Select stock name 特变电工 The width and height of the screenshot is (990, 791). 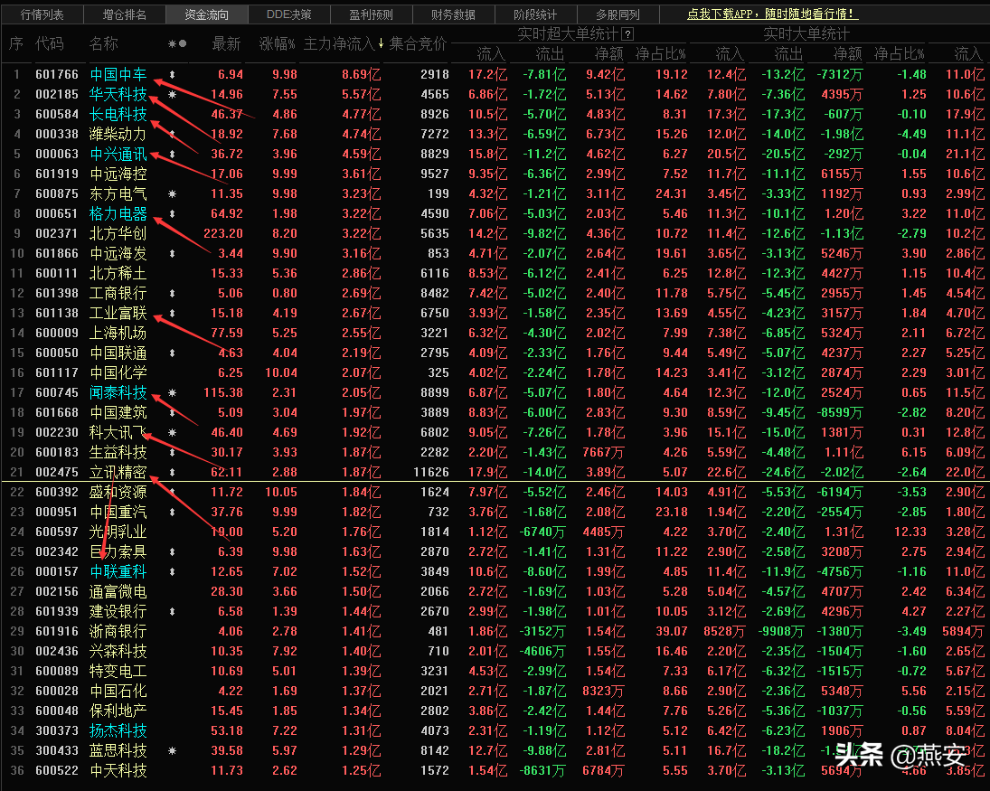pos(118,671)
